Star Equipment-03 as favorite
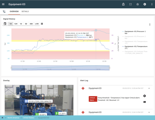 coord(138,4)
